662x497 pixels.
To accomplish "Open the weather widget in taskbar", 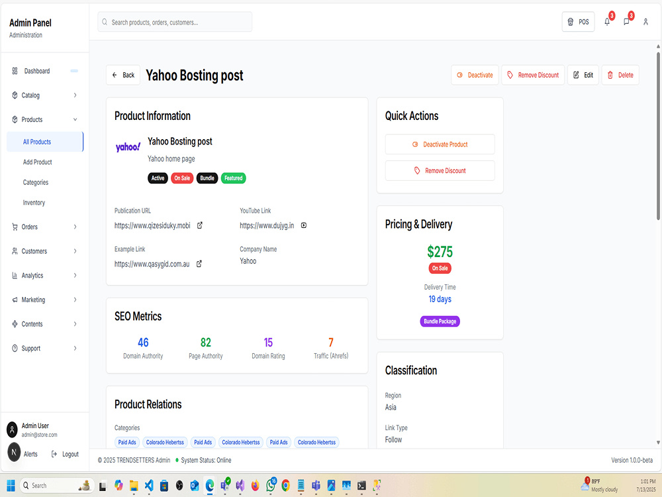I will point(600,486).
